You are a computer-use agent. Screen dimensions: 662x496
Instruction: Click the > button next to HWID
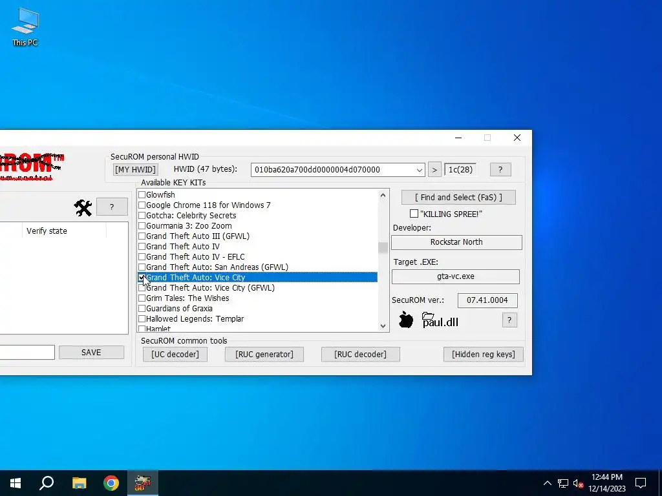(434, 170)
